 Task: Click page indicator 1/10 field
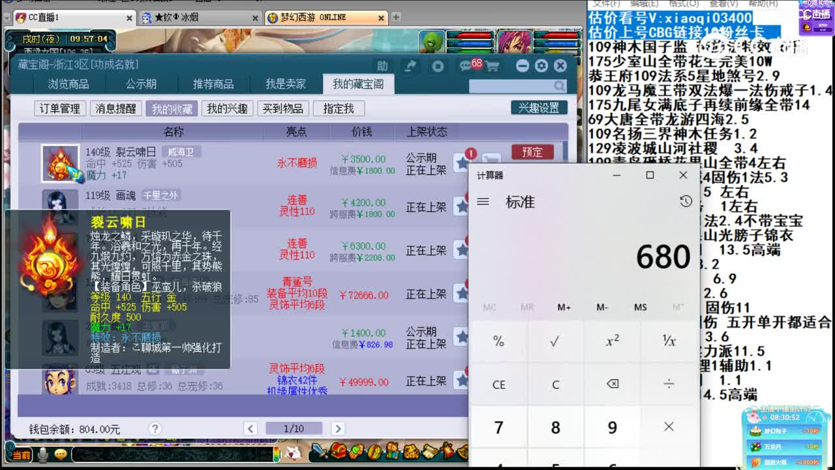(294, 429)
